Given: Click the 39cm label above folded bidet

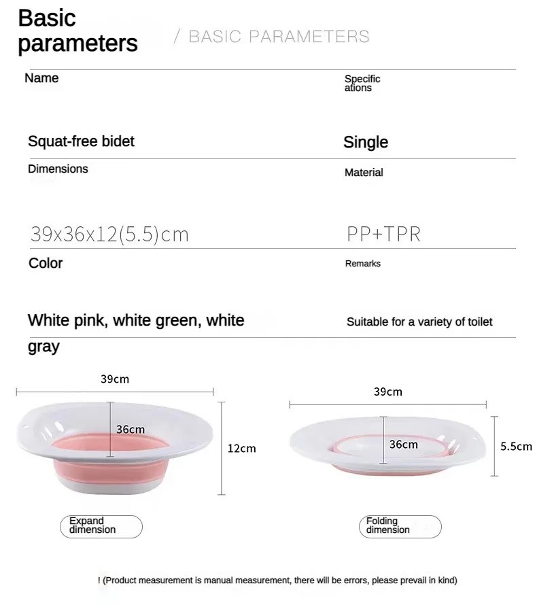Looking at the screenshot, I should 387,392.
